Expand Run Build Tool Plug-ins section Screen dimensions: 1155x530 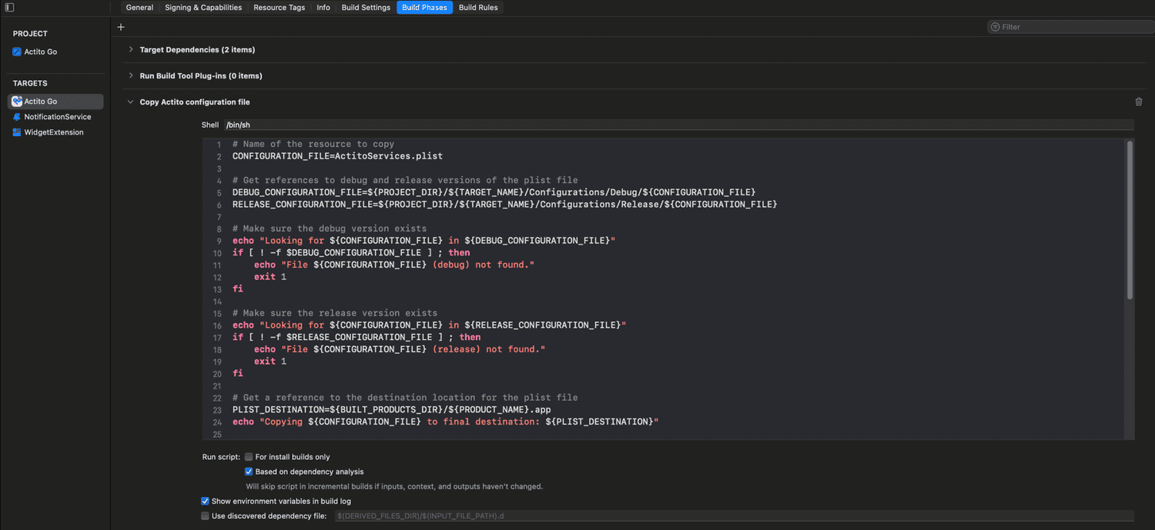tap(129, 75)
